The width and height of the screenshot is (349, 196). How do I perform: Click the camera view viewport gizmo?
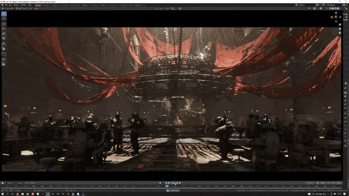coord(340,33)
